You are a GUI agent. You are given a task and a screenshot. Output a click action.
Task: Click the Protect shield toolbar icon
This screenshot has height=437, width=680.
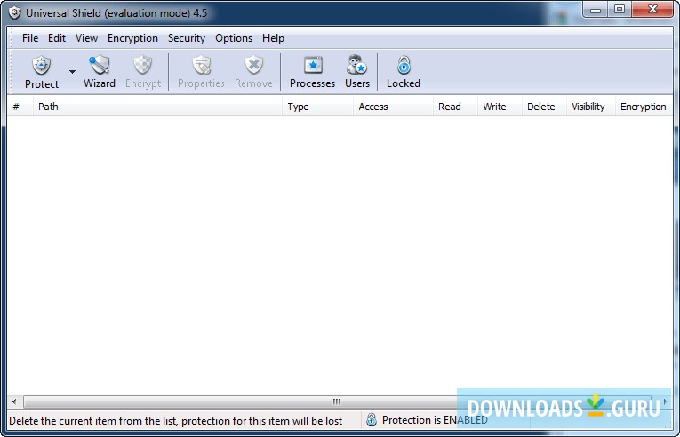click(x=41, y=66)
